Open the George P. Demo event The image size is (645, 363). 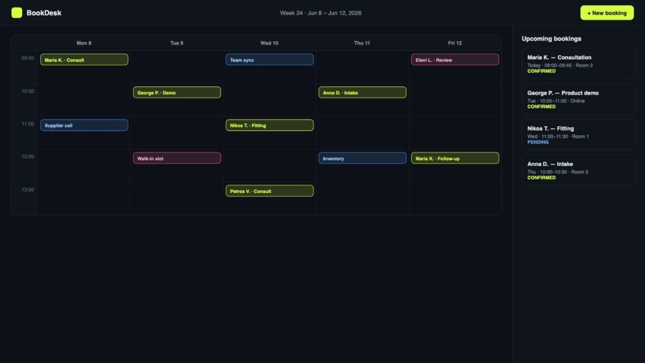177,93
